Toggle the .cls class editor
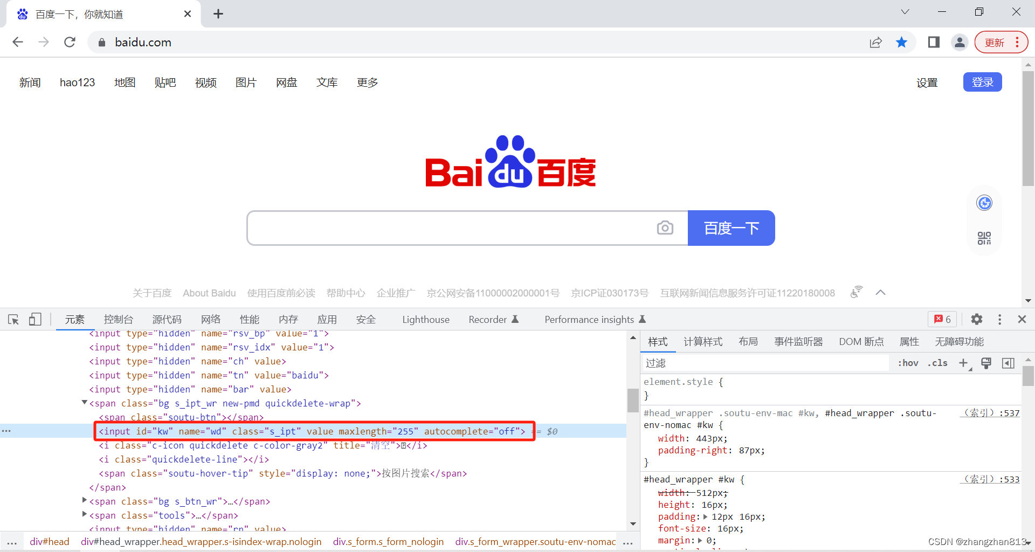1035x552 pixels. tap(937, 363)
